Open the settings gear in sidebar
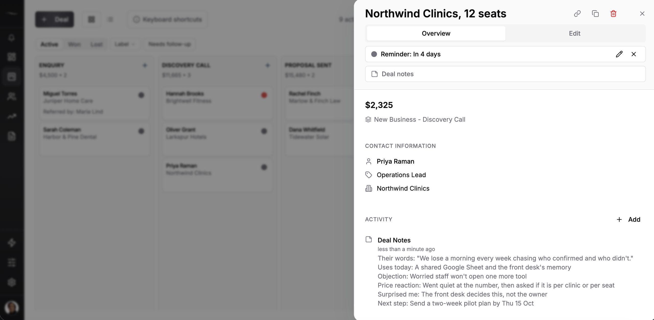 tap(11, 282)
